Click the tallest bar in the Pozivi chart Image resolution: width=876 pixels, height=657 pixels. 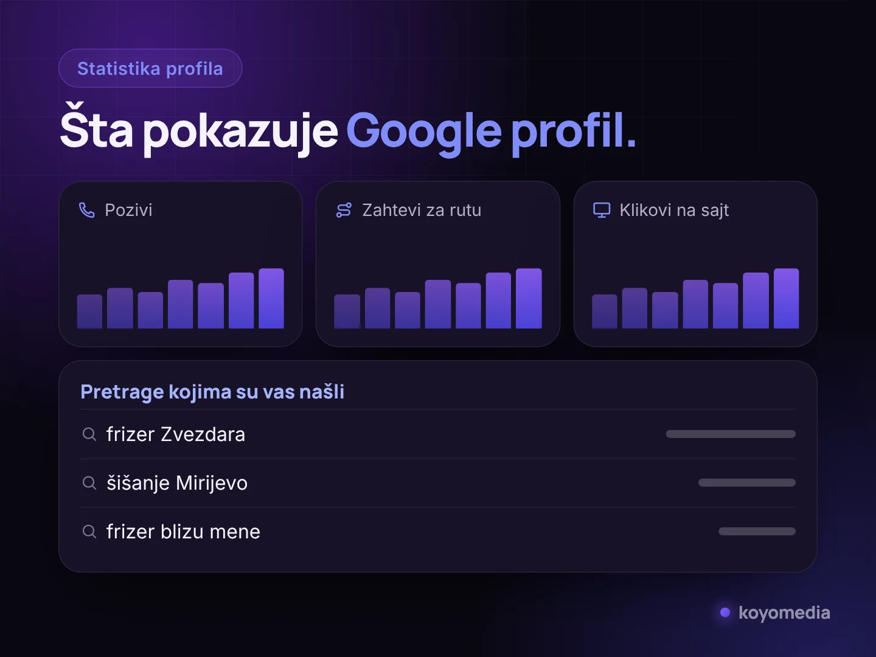point(271,299)
